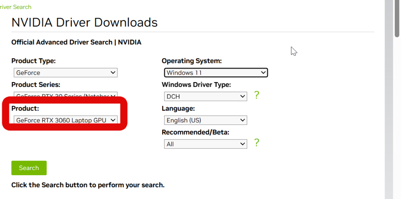Click the Recommended/Beta label

tap(195, 133)
